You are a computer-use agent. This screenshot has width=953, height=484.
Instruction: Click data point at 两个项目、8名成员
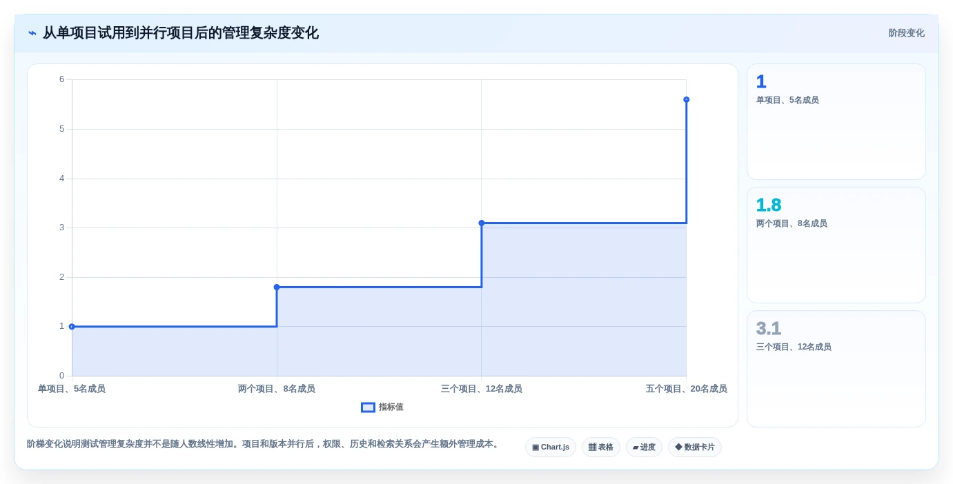pyautogui.click(x=277, y=288)
